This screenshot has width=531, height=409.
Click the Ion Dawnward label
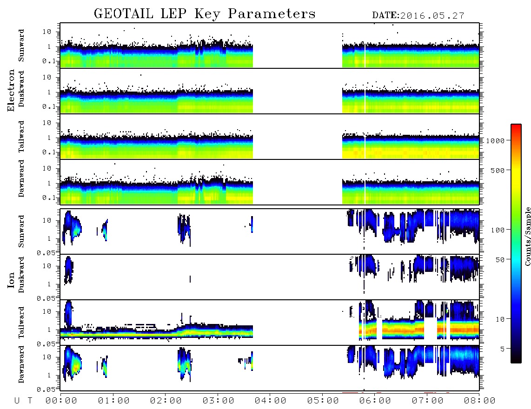click(21, 364)
